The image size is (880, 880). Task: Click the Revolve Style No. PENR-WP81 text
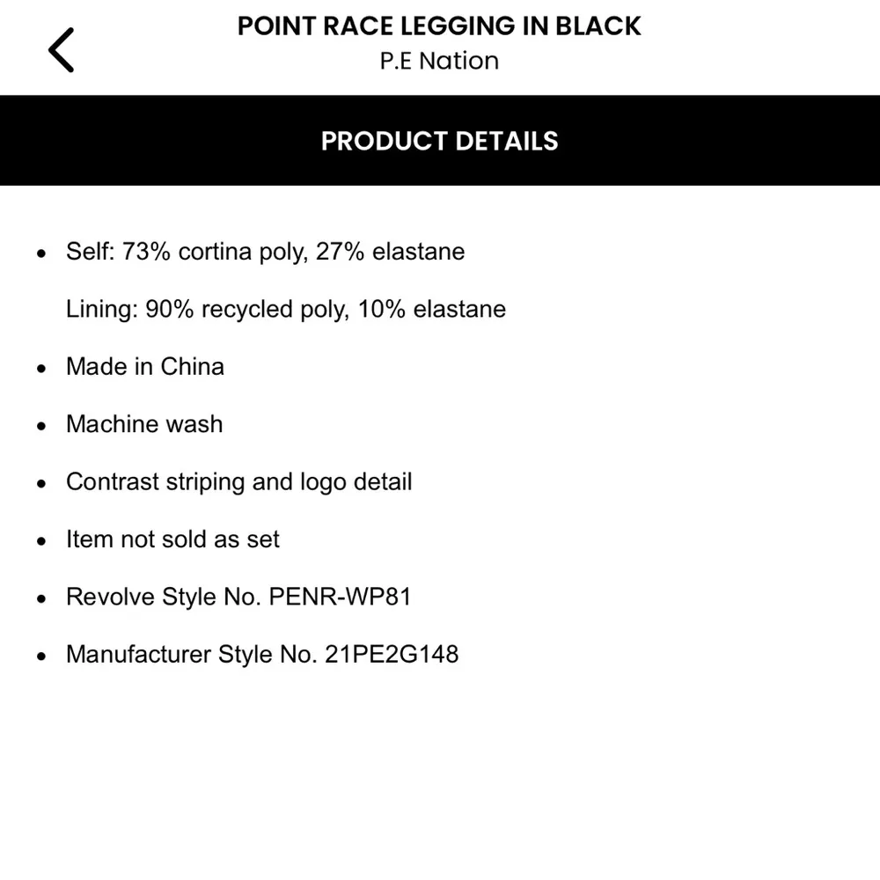click(238, 598)
